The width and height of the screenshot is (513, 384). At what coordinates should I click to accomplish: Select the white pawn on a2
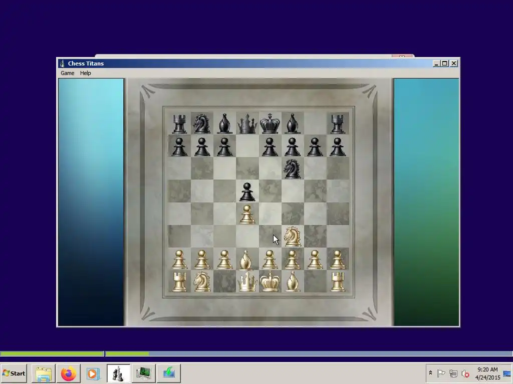pyautogui.click(x=179, y=259)
